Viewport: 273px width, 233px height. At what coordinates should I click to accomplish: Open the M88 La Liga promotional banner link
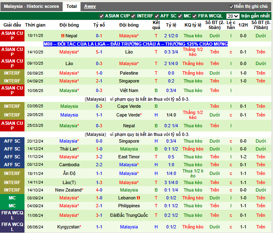click(136, 44)
